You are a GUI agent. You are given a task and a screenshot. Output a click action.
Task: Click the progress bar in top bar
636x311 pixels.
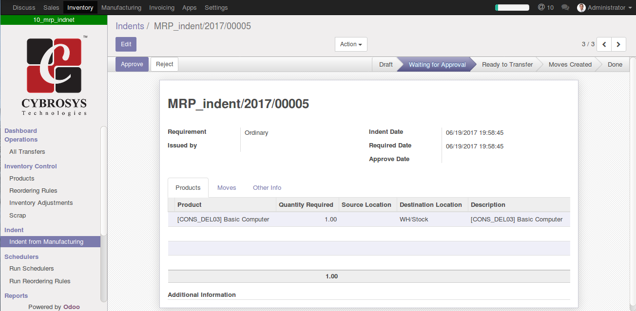pyautogui.click(x=512, y=8)
